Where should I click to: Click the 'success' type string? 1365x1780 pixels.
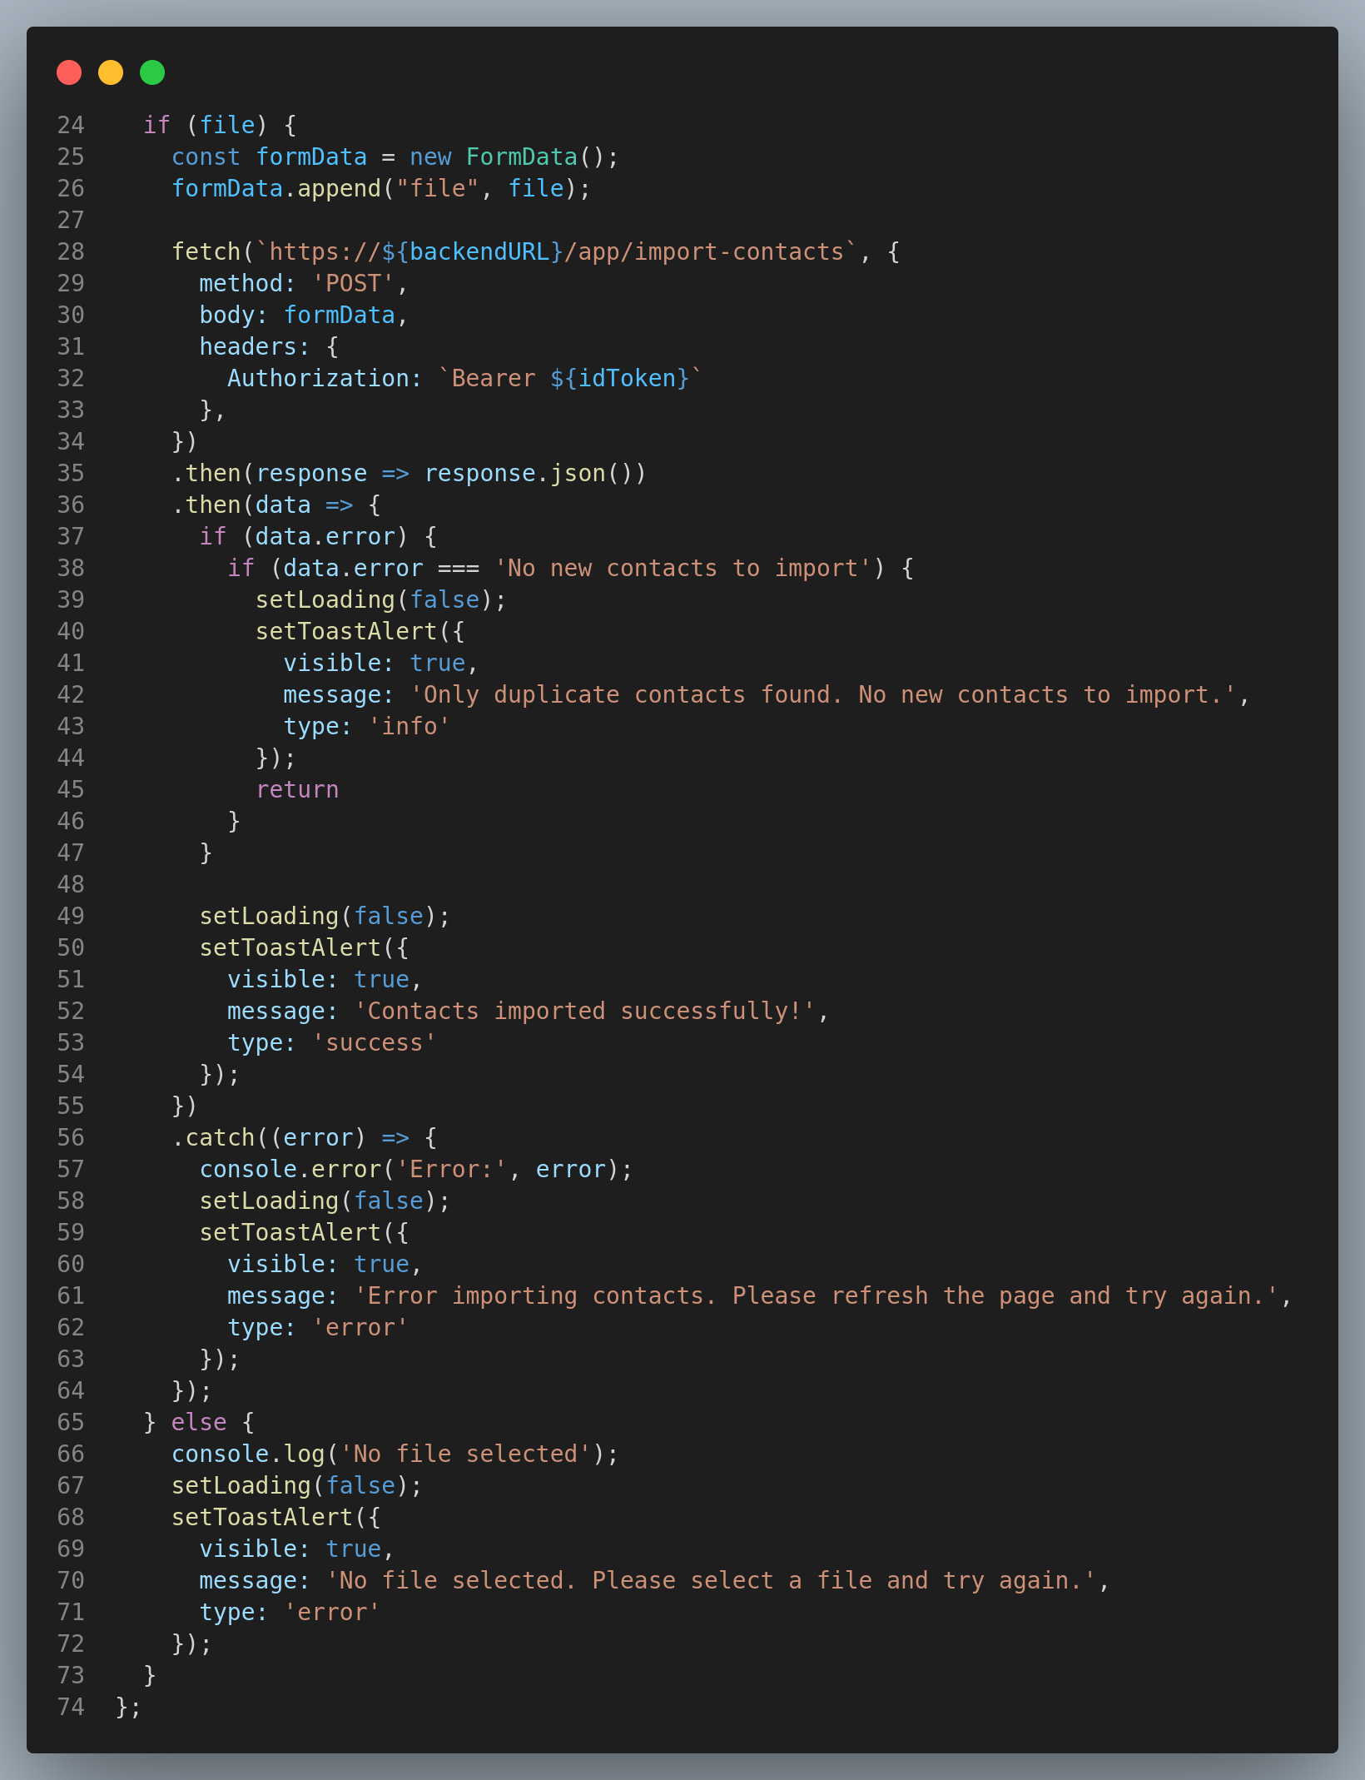tap(375, 1042)
